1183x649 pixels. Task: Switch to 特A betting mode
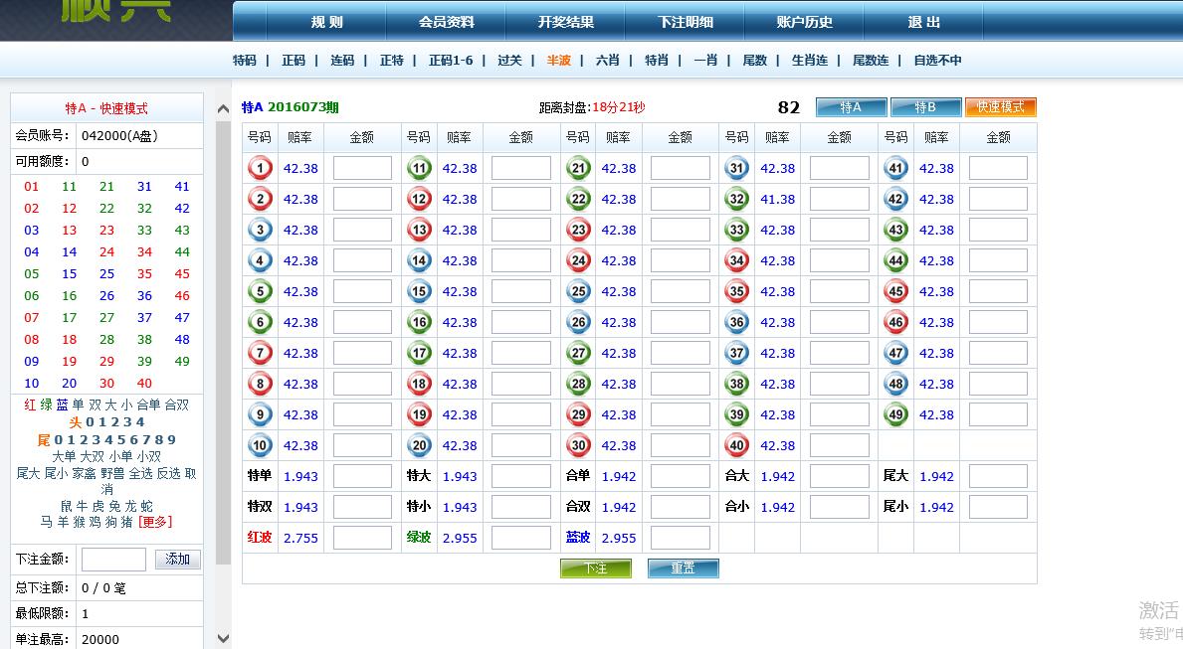[x=851, y=107]
